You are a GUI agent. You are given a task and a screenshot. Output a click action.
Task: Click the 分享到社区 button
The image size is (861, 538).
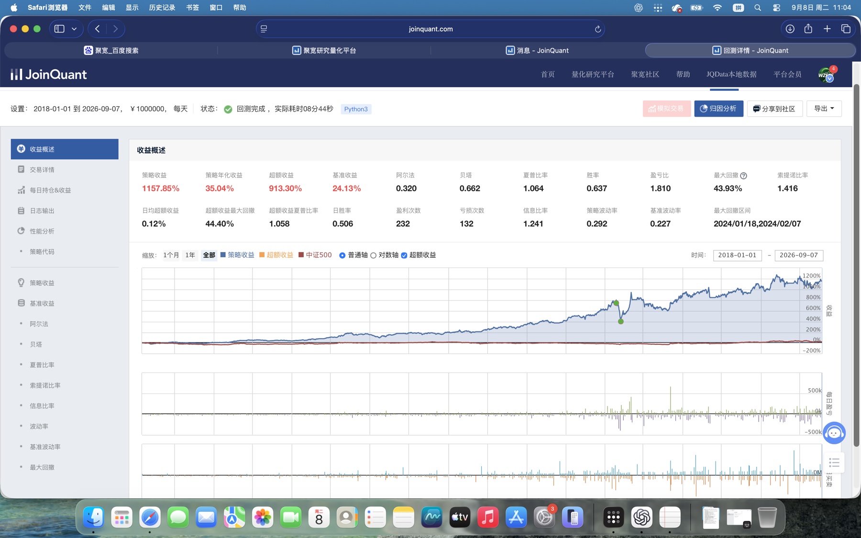pos(774,109)
